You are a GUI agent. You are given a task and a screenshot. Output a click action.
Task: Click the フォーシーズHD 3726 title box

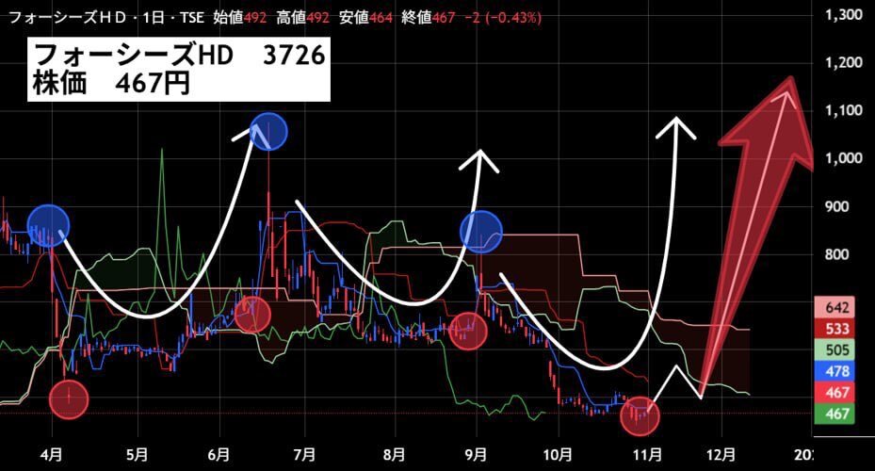click(179, 70)
